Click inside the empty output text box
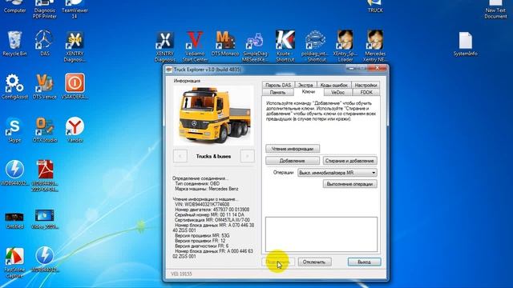The image size is (513, 288). coord(321,234)
